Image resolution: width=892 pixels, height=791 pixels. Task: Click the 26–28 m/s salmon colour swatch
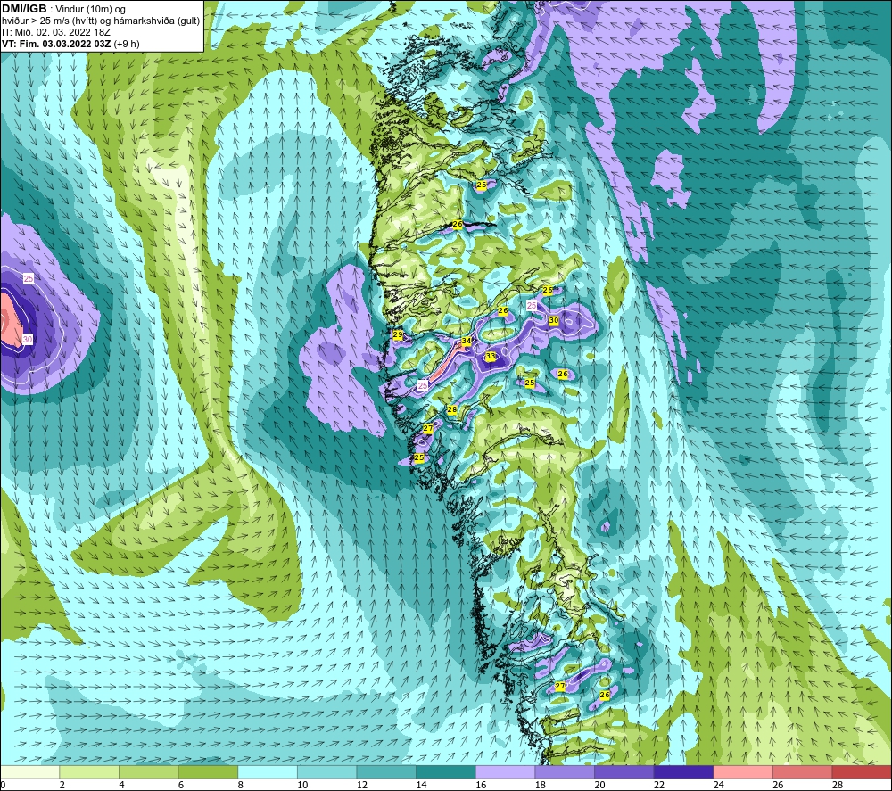click(802, 771)
